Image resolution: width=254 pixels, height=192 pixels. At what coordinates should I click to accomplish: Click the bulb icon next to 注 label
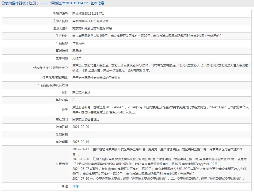pyautogui.click(x=63, y=186)
